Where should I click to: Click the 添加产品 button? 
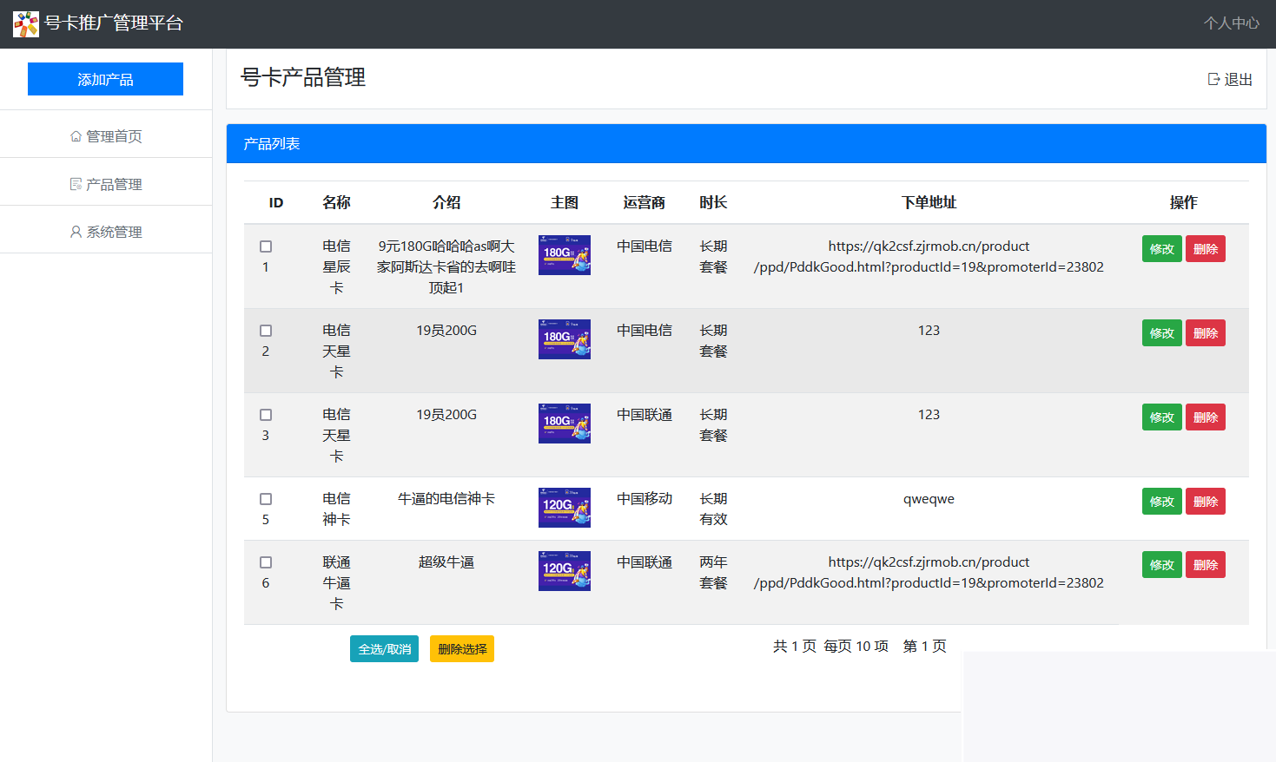coord(105,78)
